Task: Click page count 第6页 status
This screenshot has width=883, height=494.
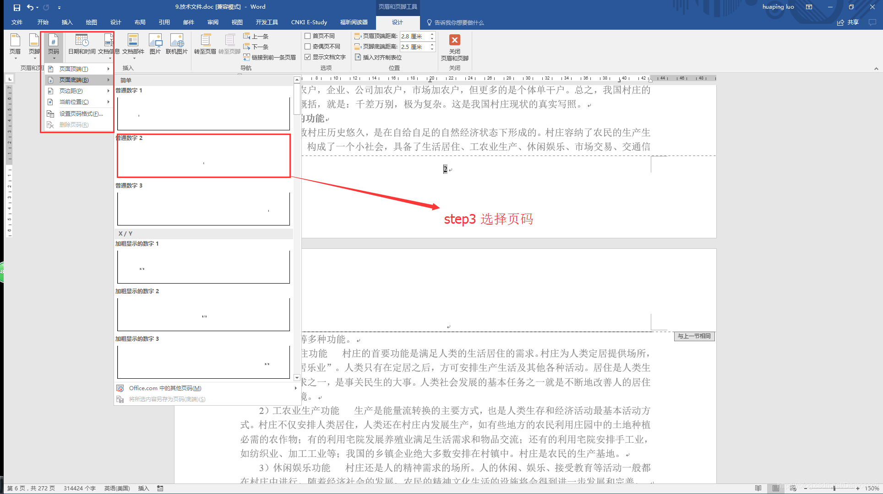Action: click(31, 488)
